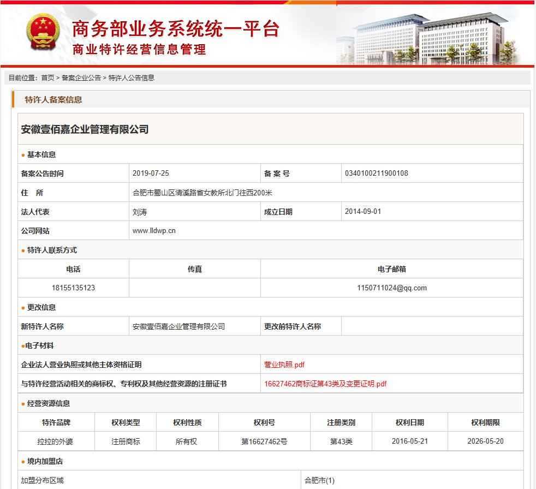Click the 住 所 label
This screenshot has width=536, height=489.
32,193
